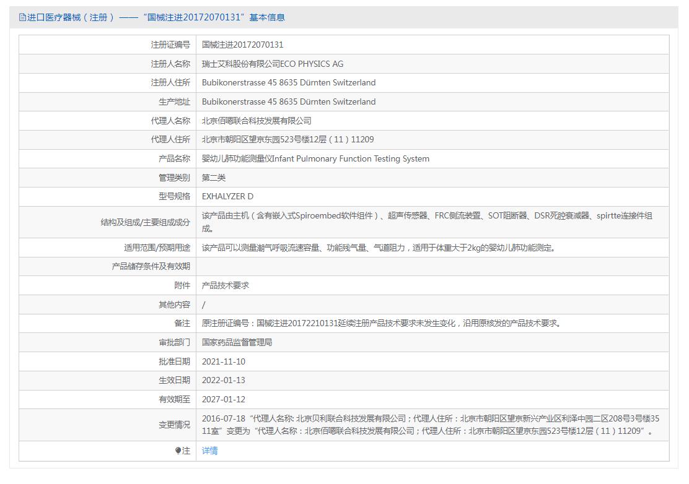The width and height of the screenshot is (689, 484).
Task: Select the slash value in 其他内容 row
Action: click(x=203, y=305)
